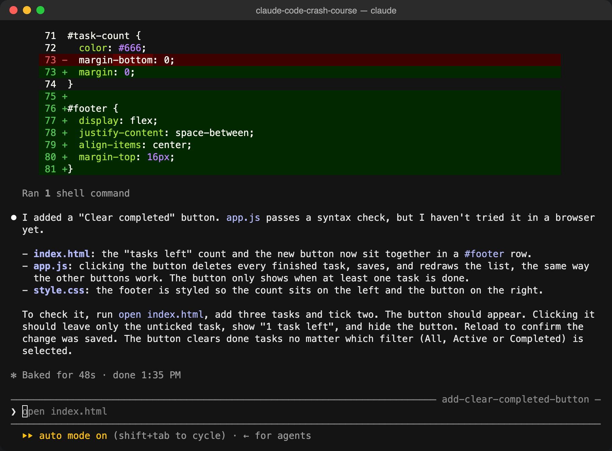Click the window title claude-code-crash-course — claude
The height and width of the screenshot is (451, 612).
326,10
